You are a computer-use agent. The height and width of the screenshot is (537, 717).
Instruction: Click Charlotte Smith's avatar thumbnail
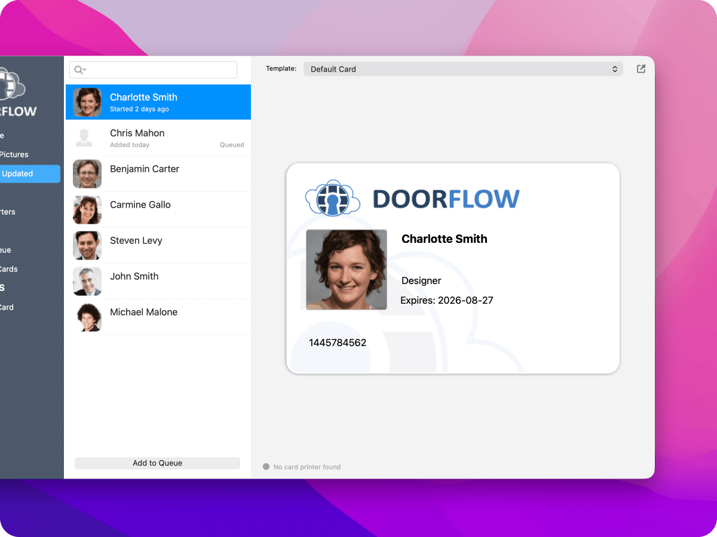pos(87,103)
